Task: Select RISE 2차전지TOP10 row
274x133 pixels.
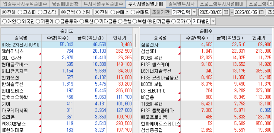Action: tap(67, 44)
